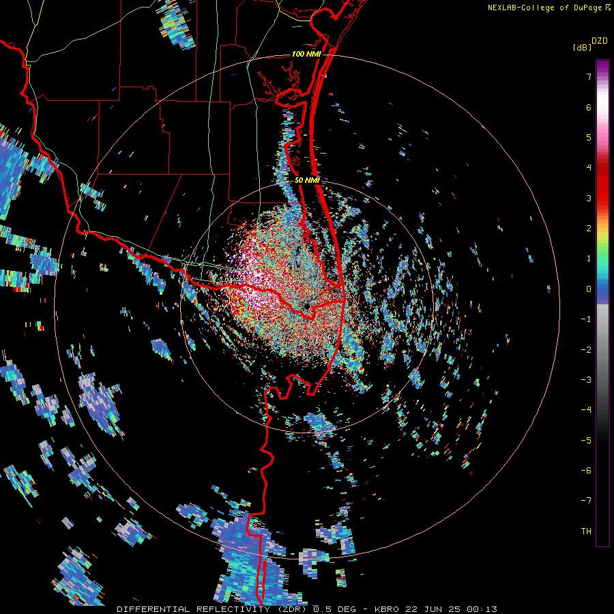Click the 5 value on the color scale

589,137
